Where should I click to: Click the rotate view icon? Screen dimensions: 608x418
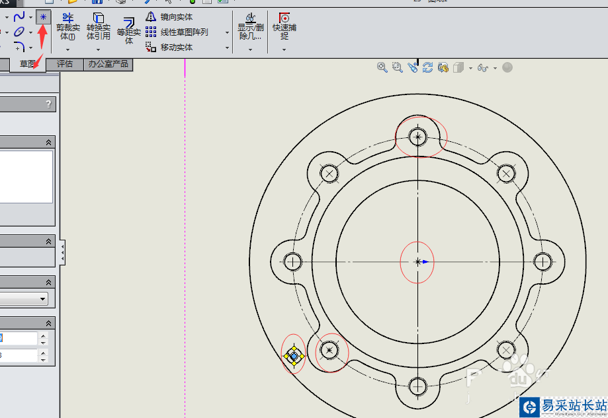click(427, 67)
